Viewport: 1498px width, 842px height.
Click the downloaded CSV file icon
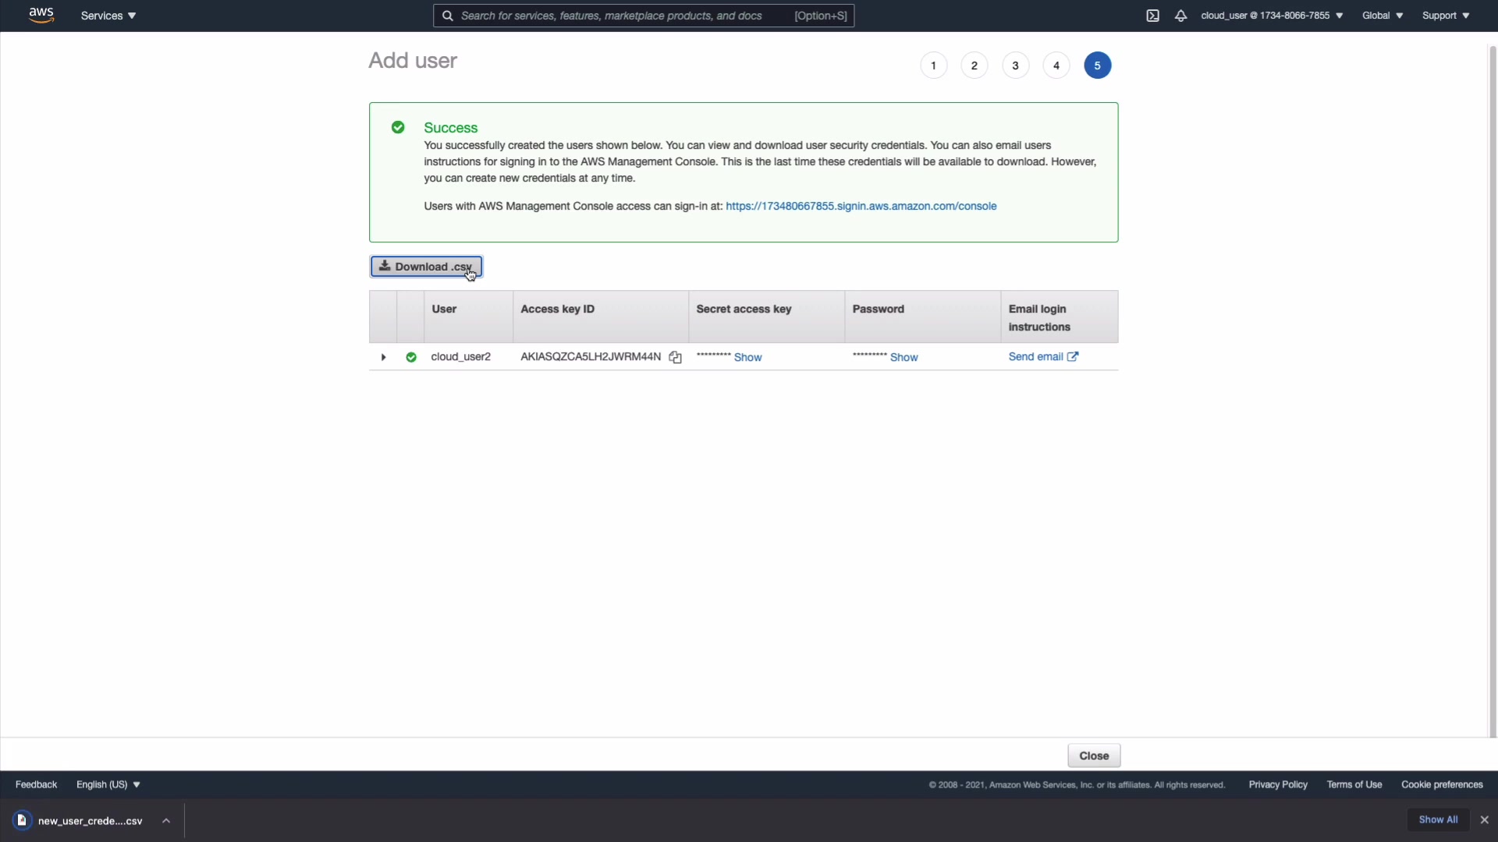22,820
